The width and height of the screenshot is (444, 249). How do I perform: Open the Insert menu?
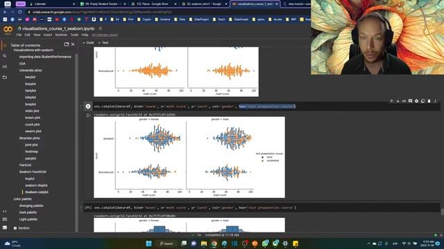[48, 35]
